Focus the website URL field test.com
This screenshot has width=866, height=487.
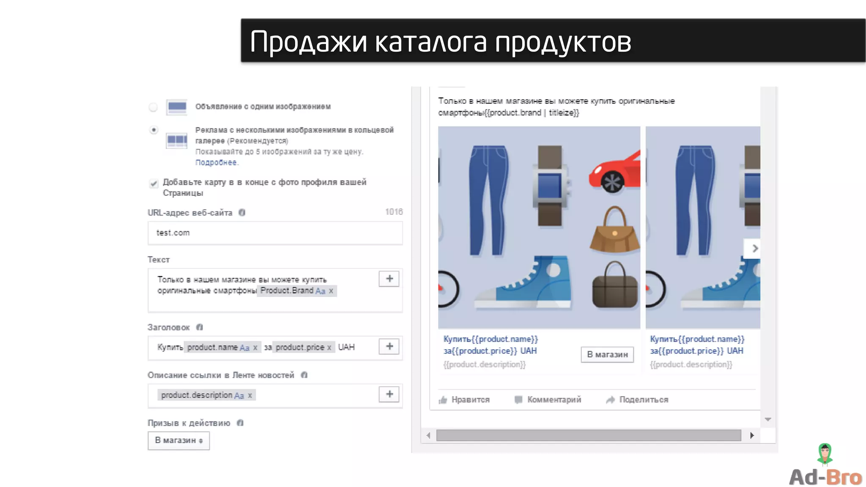coord(275,233)
